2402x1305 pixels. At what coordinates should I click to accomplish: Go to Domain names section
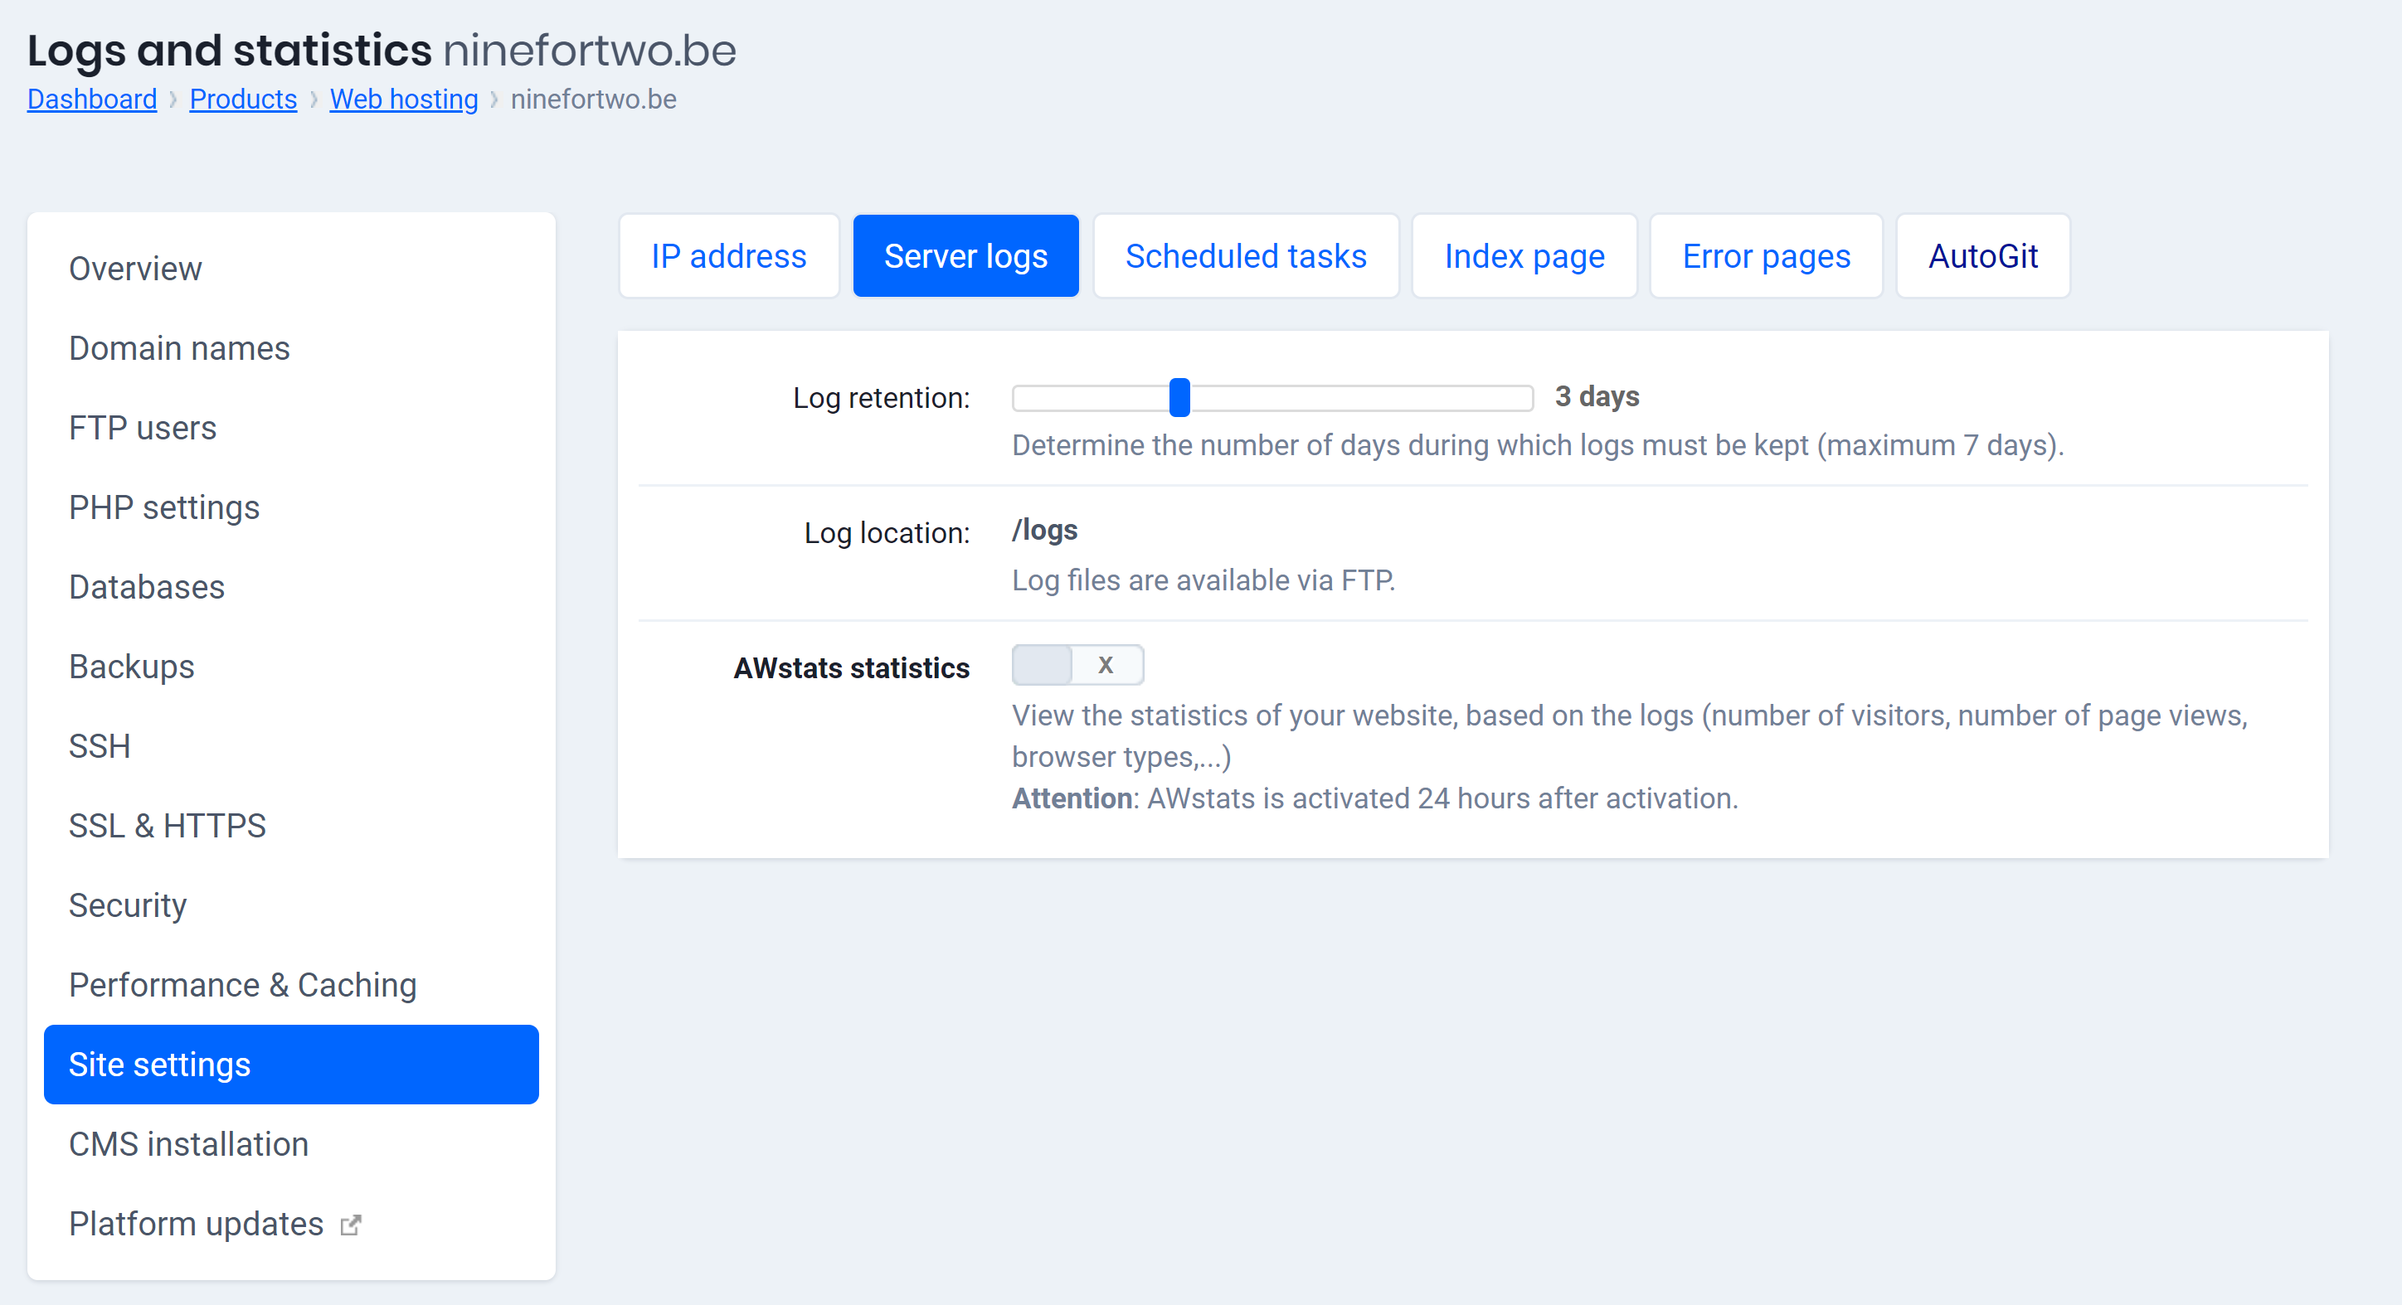tap(291, 347)
